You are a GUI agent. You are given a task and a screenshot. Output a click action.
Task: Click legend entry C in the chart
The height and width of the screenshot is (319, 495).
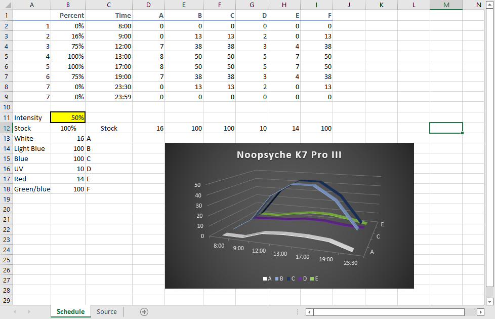[x=291, y=278]
